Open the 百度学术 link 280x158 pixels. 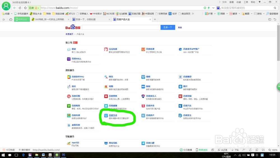pyautogui.click(x=113, y=115)
